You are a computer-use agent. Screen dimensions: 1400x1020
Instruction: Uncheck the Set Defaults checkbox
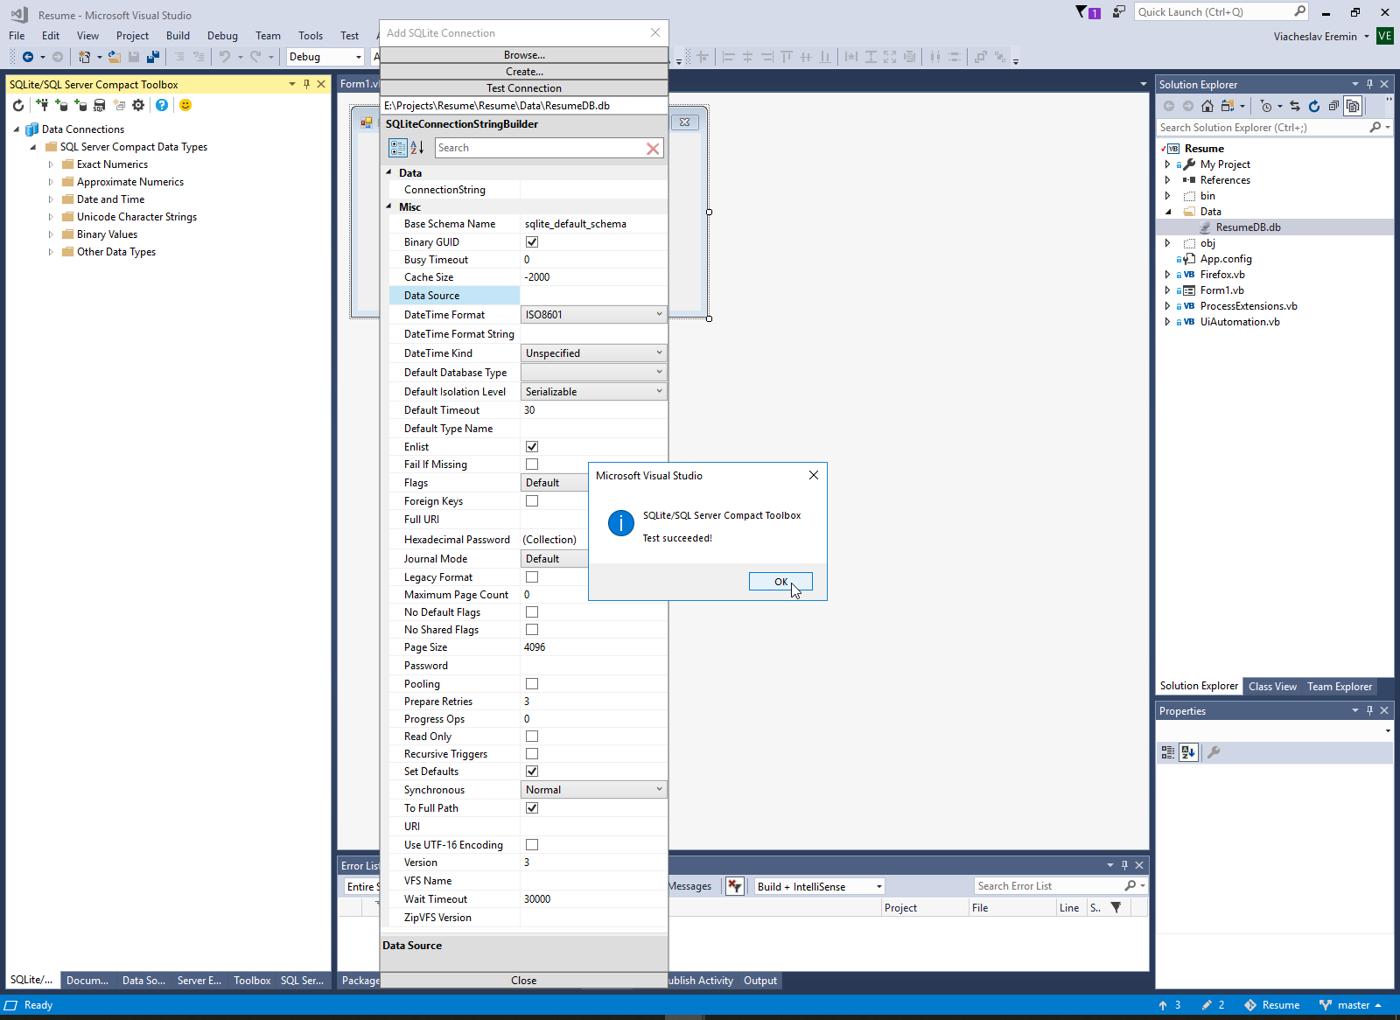tap(532, 772)
